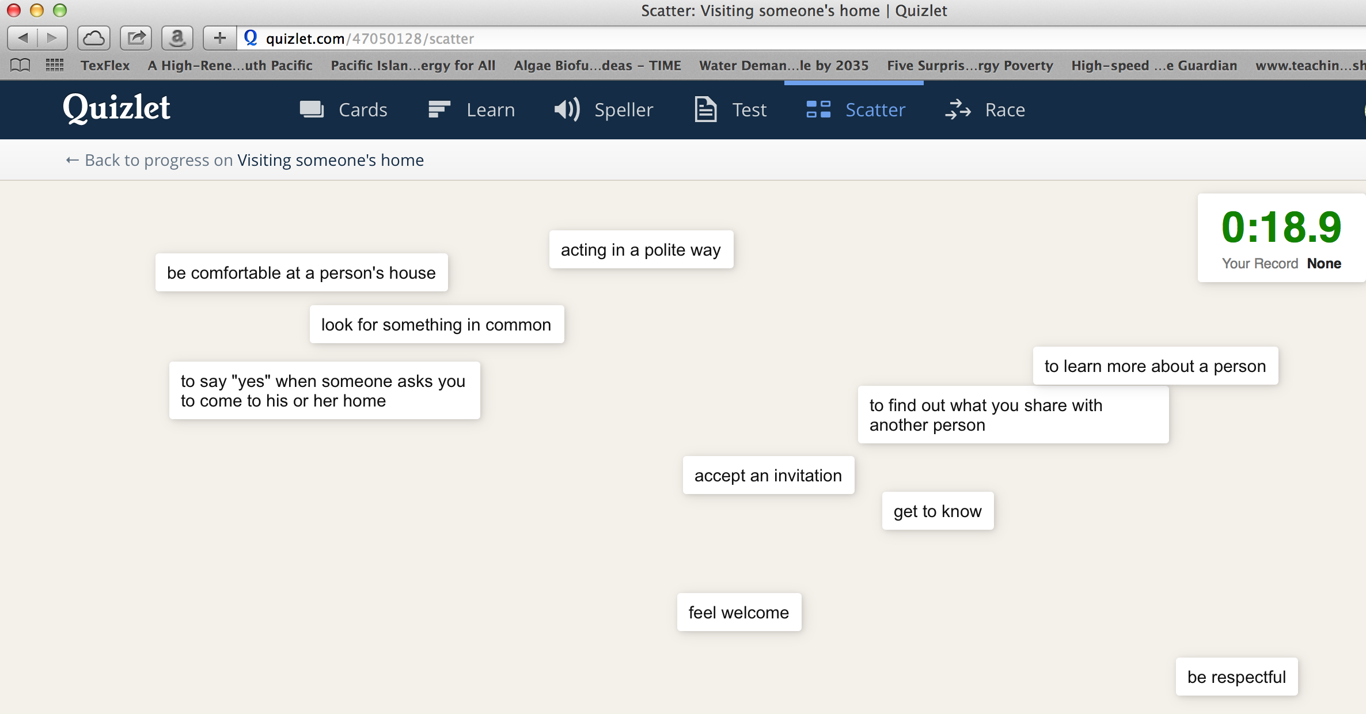
Task: Go to the Test mode
Action: click(x=731, y=109)
